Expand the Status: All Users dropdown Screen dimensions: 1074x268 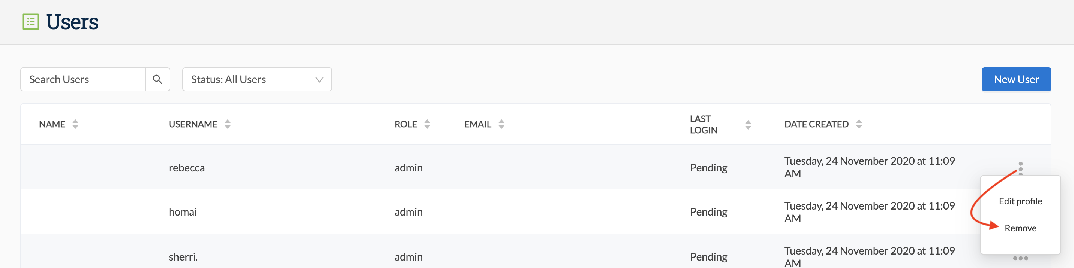click(257, 79)
